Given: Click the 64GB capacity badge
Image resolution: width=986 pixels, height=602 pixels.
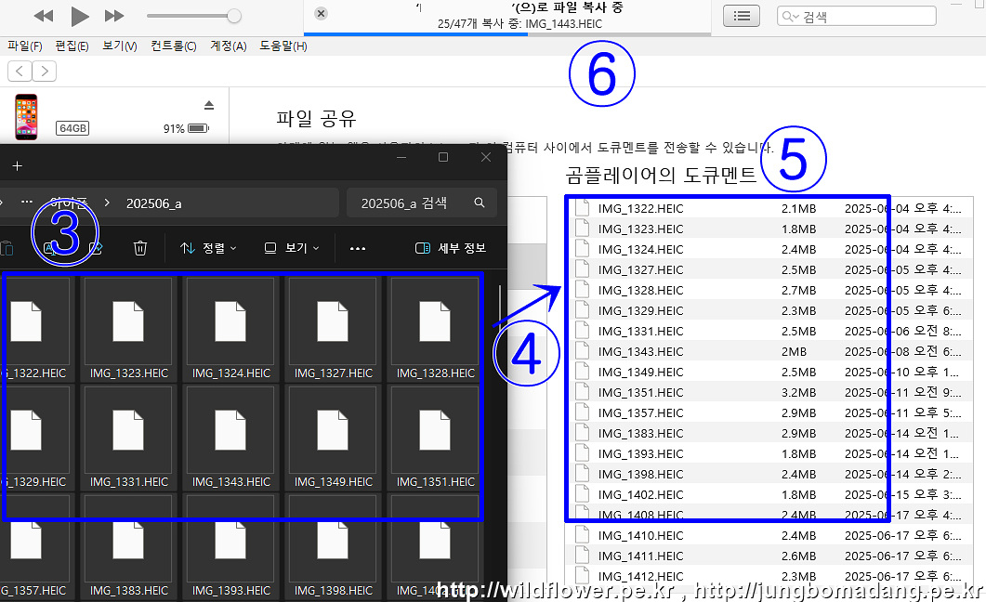Looking at the screenshot, I should pos(72,128).
